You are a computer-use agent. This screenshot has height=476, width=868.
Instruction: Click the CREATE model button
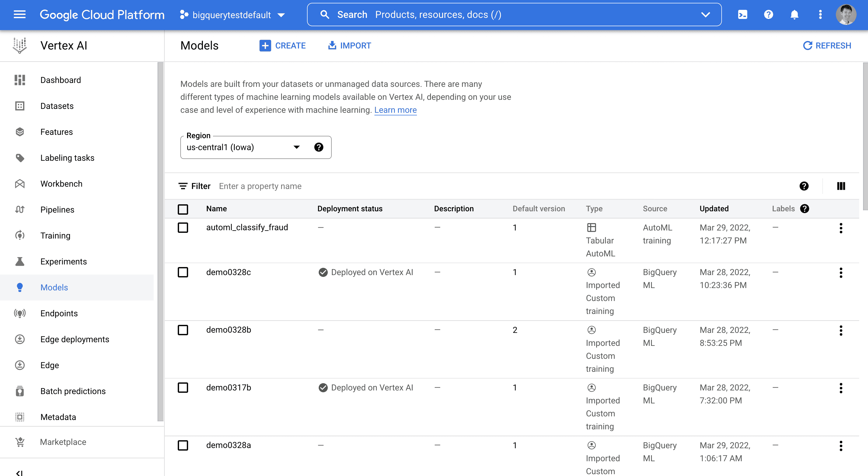click(283, 46)
